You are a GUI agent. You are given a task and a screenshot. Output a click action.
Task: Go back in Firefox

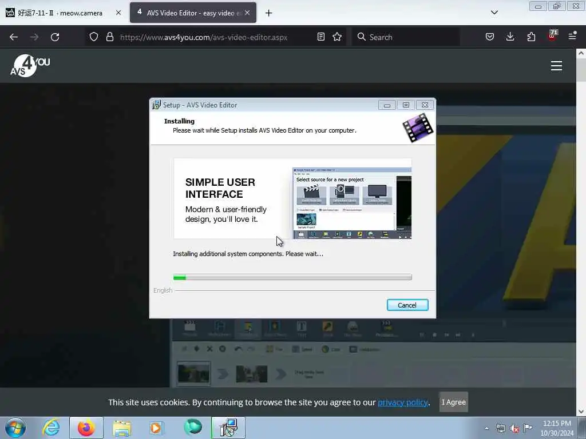click(14, 37)
